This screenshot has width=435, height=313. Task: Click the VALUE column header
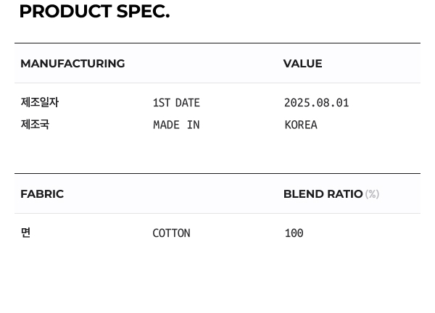[302, 64]
